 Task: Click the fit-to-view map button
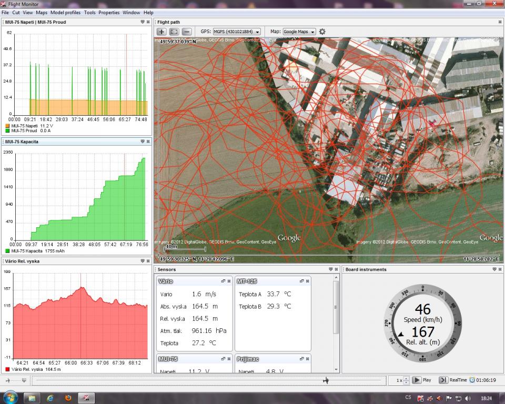pyautogui.click(x=174, y=32)
